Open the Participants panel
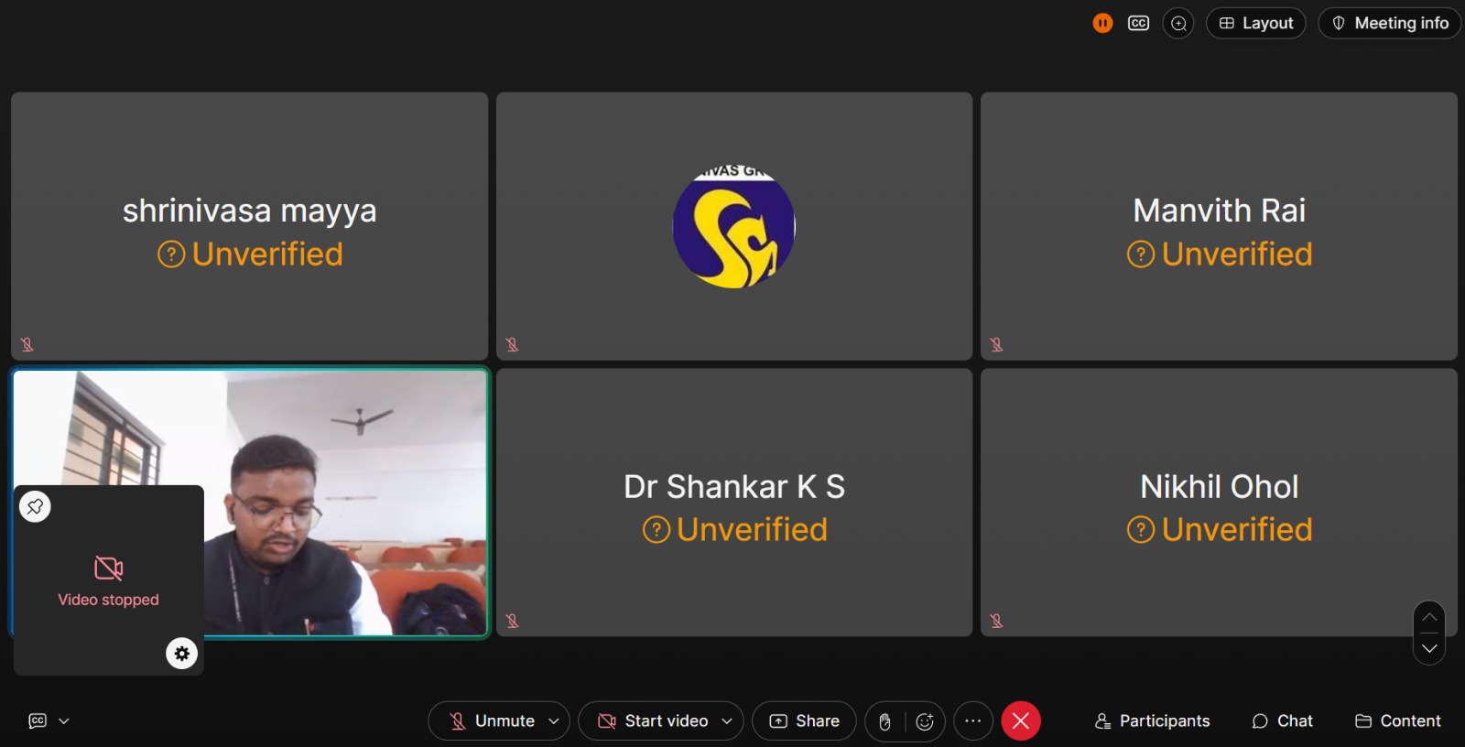Viewport: 1465px width, 747px height. 1152,721
